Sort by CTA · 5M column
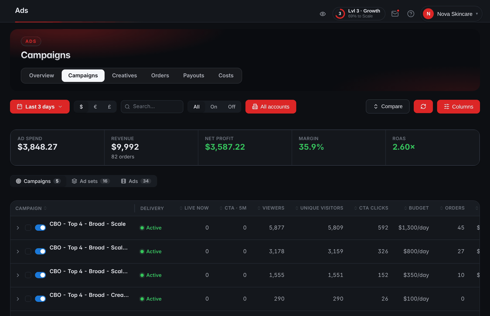490x316 pixels. (233, 208)
